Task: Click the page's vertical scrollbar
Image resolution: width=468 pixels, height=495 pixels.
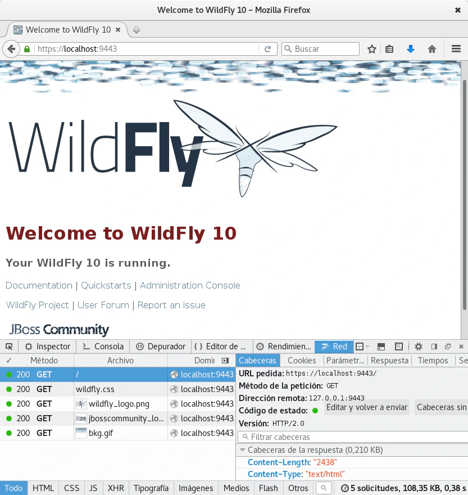Action: pyautogui.click(x=465, y=191)
